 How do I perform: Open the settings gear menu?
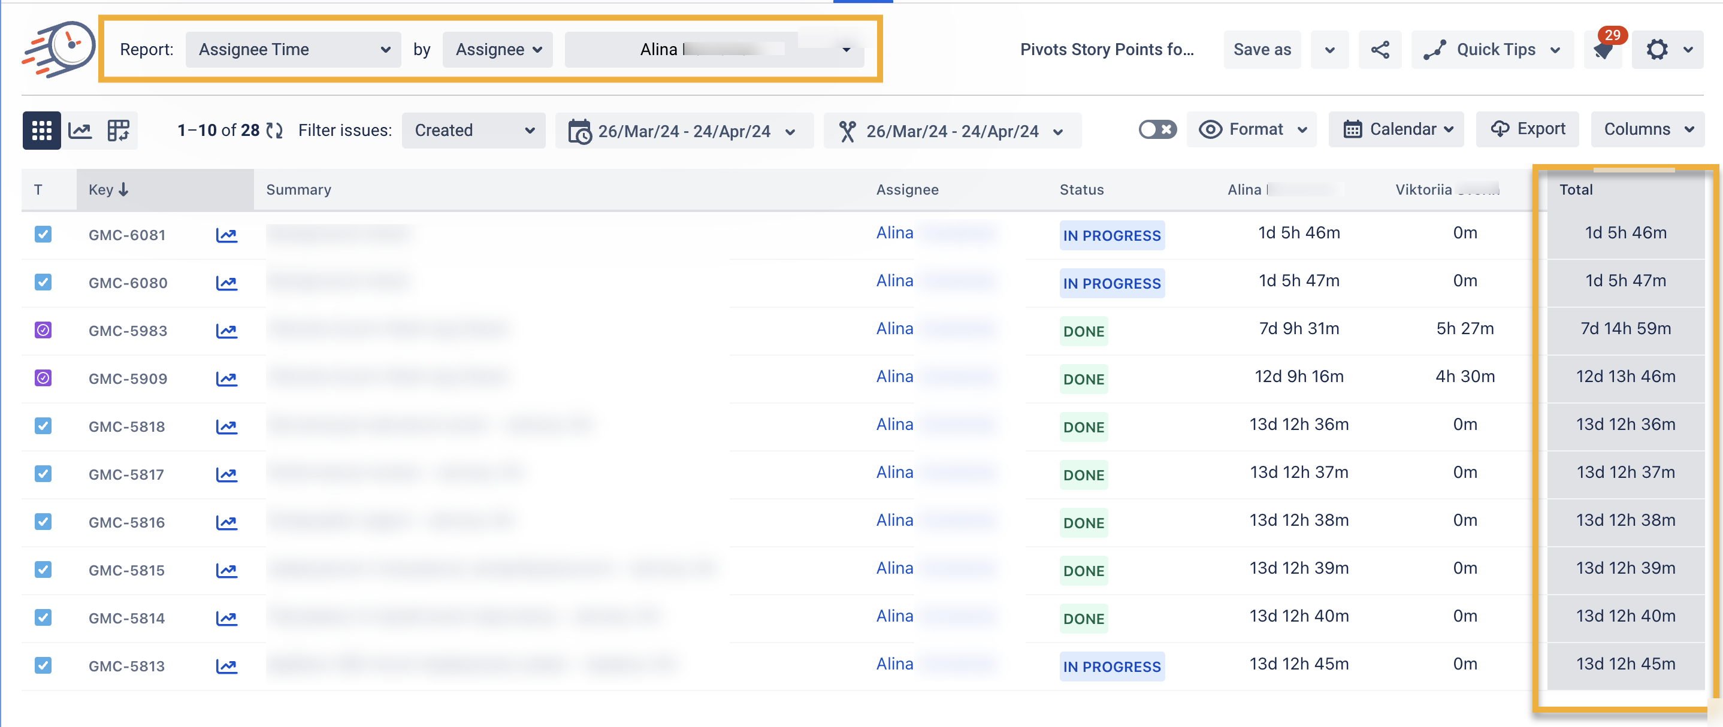pos(1658,49)
